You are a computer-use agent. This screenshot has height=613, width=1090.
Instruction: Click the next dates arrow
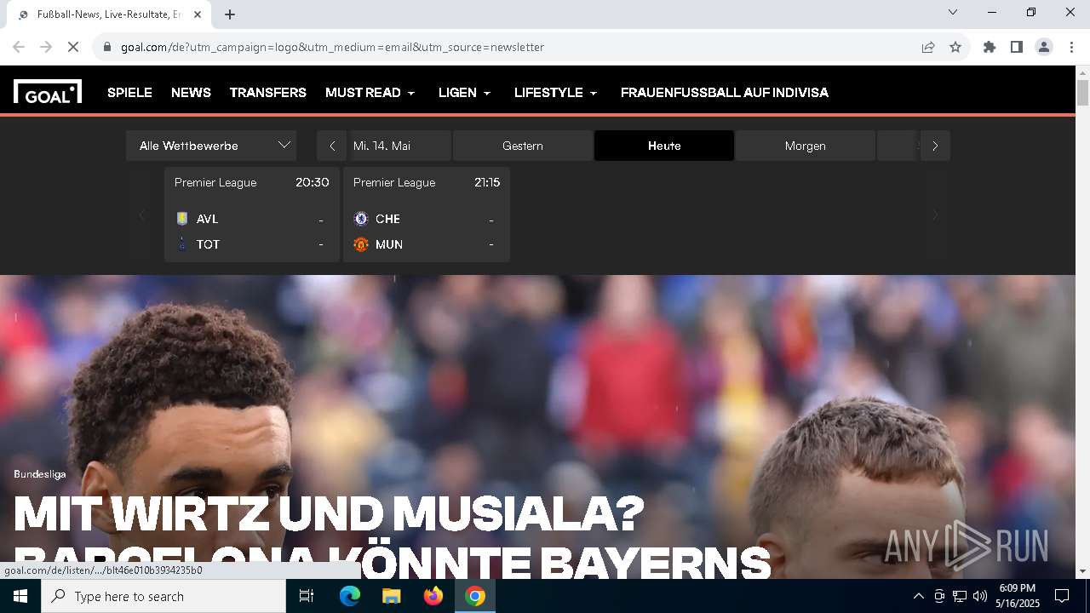tap(935, 146)
